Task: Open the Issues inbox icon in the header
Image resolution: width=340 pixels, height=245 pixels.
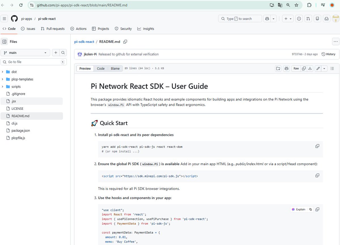Action: tap(299, 19)
